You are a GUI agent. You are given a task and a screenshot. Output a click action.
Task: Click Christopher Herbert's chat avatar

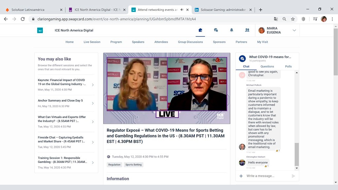pos(242,162)
